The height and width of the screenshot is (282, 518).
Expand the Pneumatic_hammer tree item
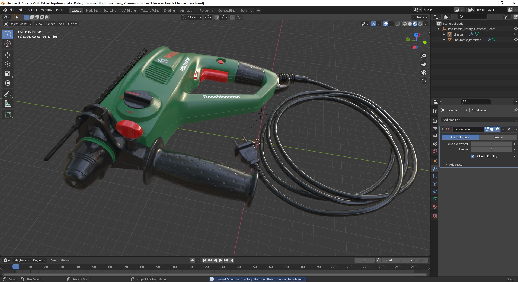click(x=444, y=40)
